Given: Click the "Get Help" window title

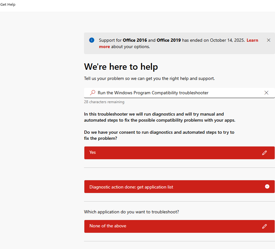Looking at the screenshot, I should (8, 4).
